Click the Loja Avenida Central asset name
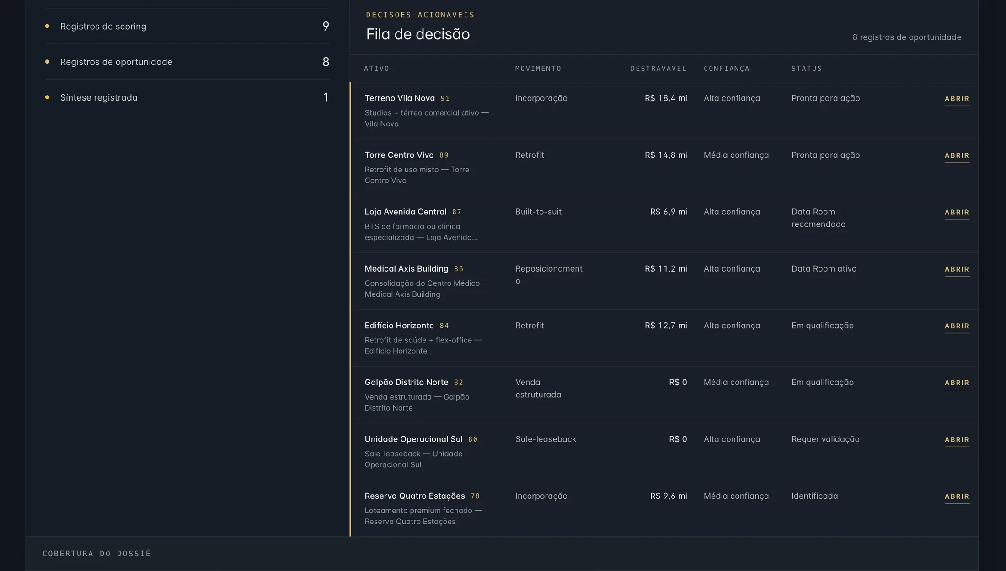 coord(406,212)
